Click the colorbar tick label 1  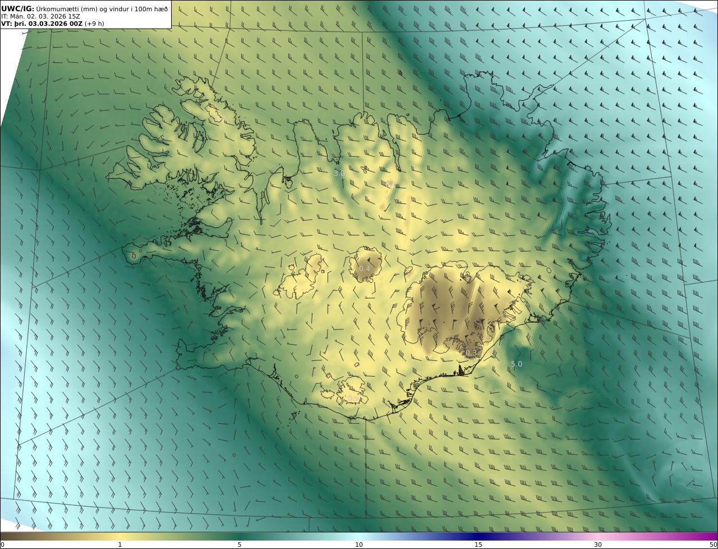(119, 545)
